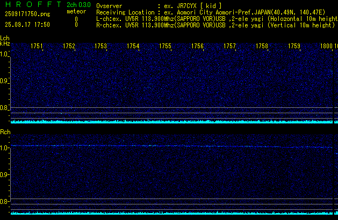Click the Ovserver JR7CYX line
Viewport: 338px width, 220px height.
pos(159,6)
